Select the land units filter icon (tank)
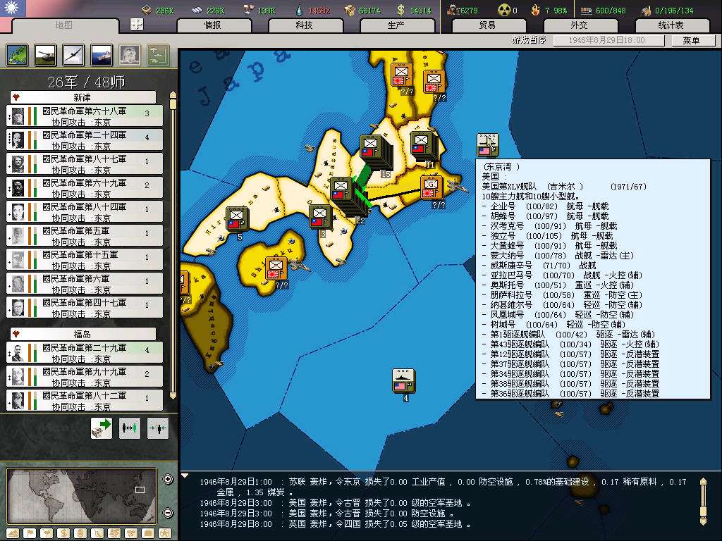Image resolution: width=722 pixels, height=541 pixels. 45,55
